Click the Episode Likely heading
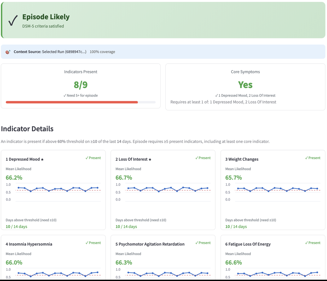Image resolution: width=327 pixels, height=281 pixels. [x=46, y=17]
